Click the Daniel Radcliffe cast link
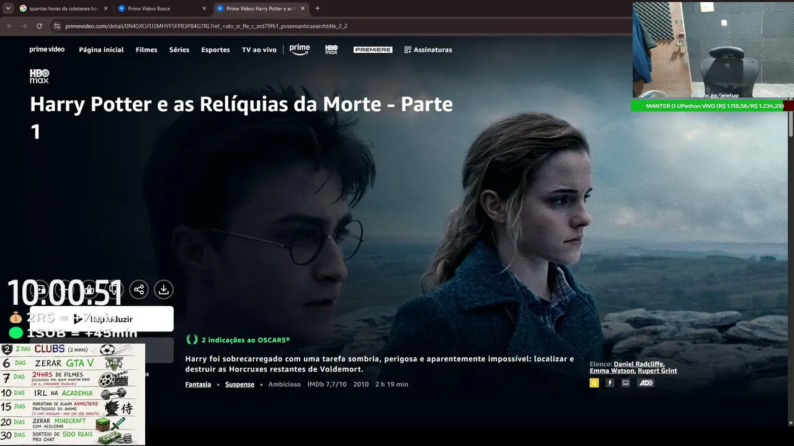 tap(639, 364)
